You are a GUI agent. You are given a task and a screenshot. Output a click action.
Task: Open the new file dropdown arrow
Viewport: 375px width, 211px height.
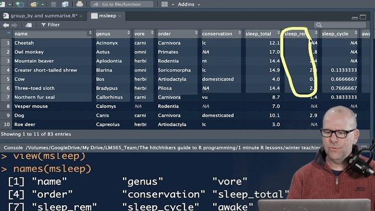(10, 4)
